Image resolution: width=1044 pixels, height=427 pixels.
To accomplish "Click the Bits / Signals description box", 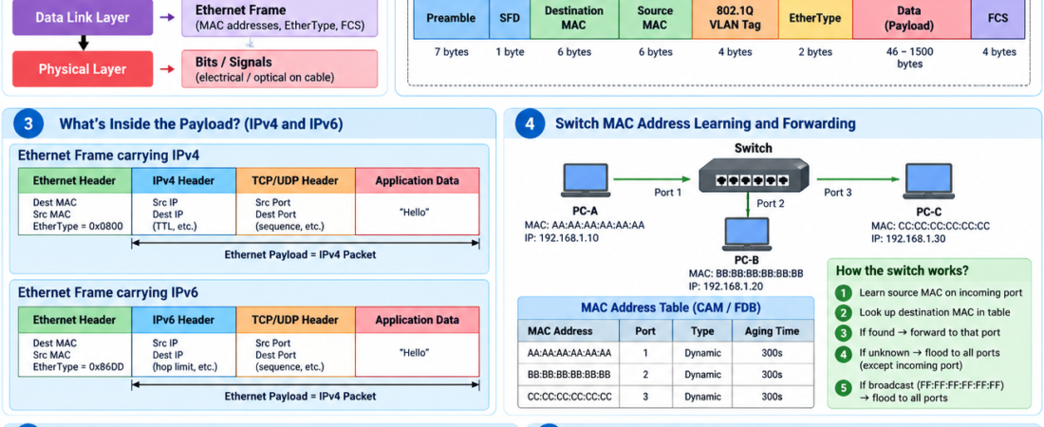I will [280, 68].
